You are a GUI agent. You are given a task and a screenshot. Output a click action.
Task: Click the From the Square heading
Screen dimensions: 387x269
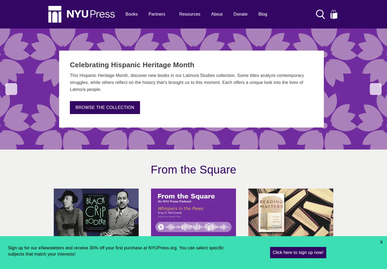(193, 170)
